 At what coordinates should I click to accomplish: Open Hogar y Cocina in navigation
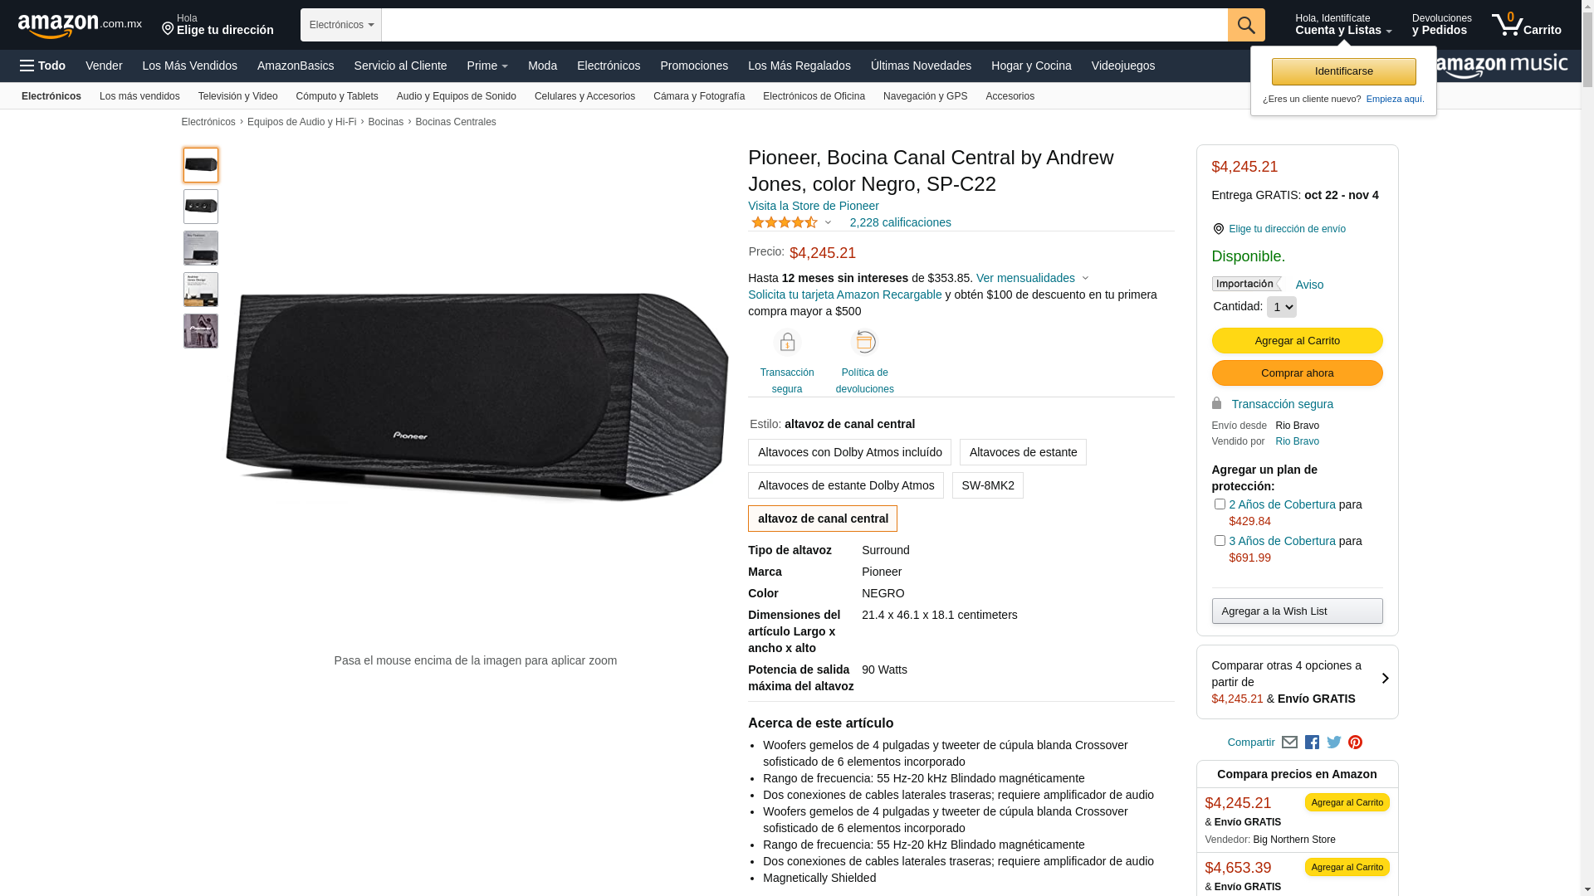click(1031, 66)
